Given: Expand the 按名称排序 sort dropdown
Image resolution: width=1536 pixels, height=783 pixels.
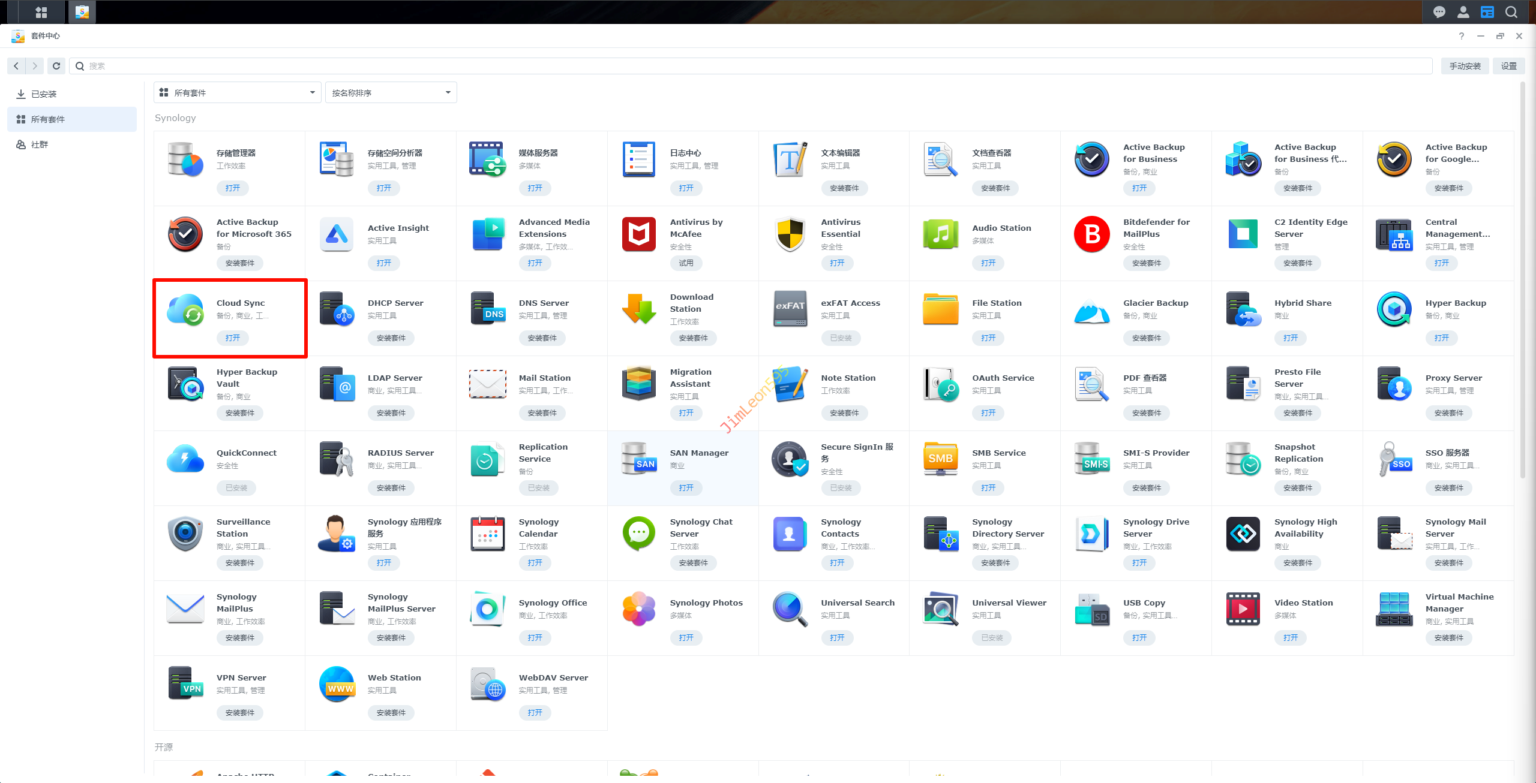Looking at the screenshot, I should pos(391,93).
